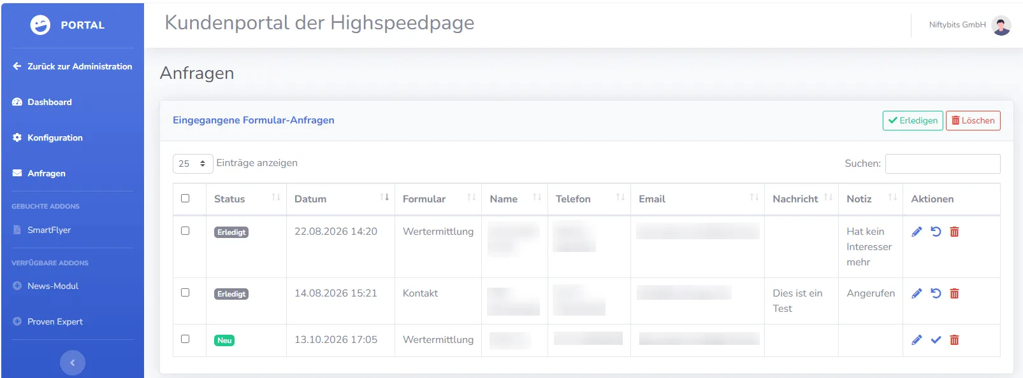Screen dimensions: 1023x378
Task: Edit the 13.10.2026 request with pencil icon
Action: [x=917, y=340]
